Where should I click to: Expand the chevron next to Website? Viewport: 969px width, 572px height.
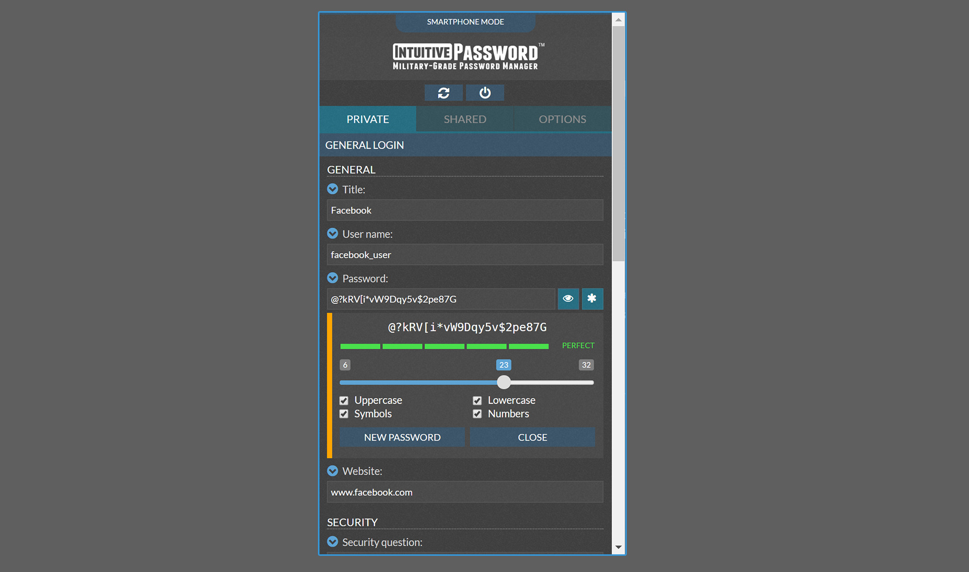tap(333, 471)
